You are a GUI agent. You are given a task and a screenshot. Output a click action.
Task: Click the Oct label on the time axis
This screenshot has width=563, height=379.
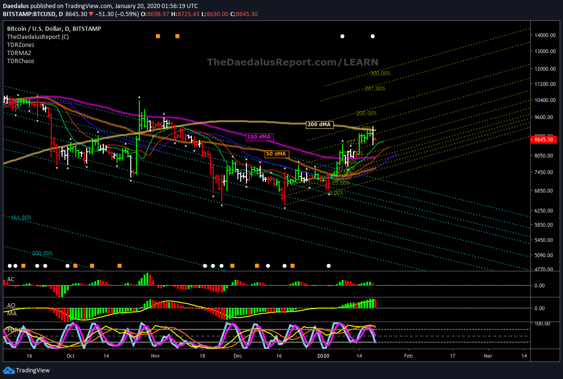(70, 356)
